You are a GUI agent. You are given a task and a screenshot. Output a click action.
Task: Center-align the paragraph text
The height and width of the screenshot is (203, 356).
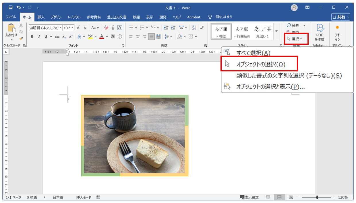tap(138, 36)
